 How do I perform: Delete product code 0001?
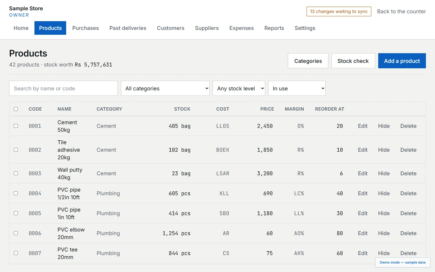tap(408, 126)
